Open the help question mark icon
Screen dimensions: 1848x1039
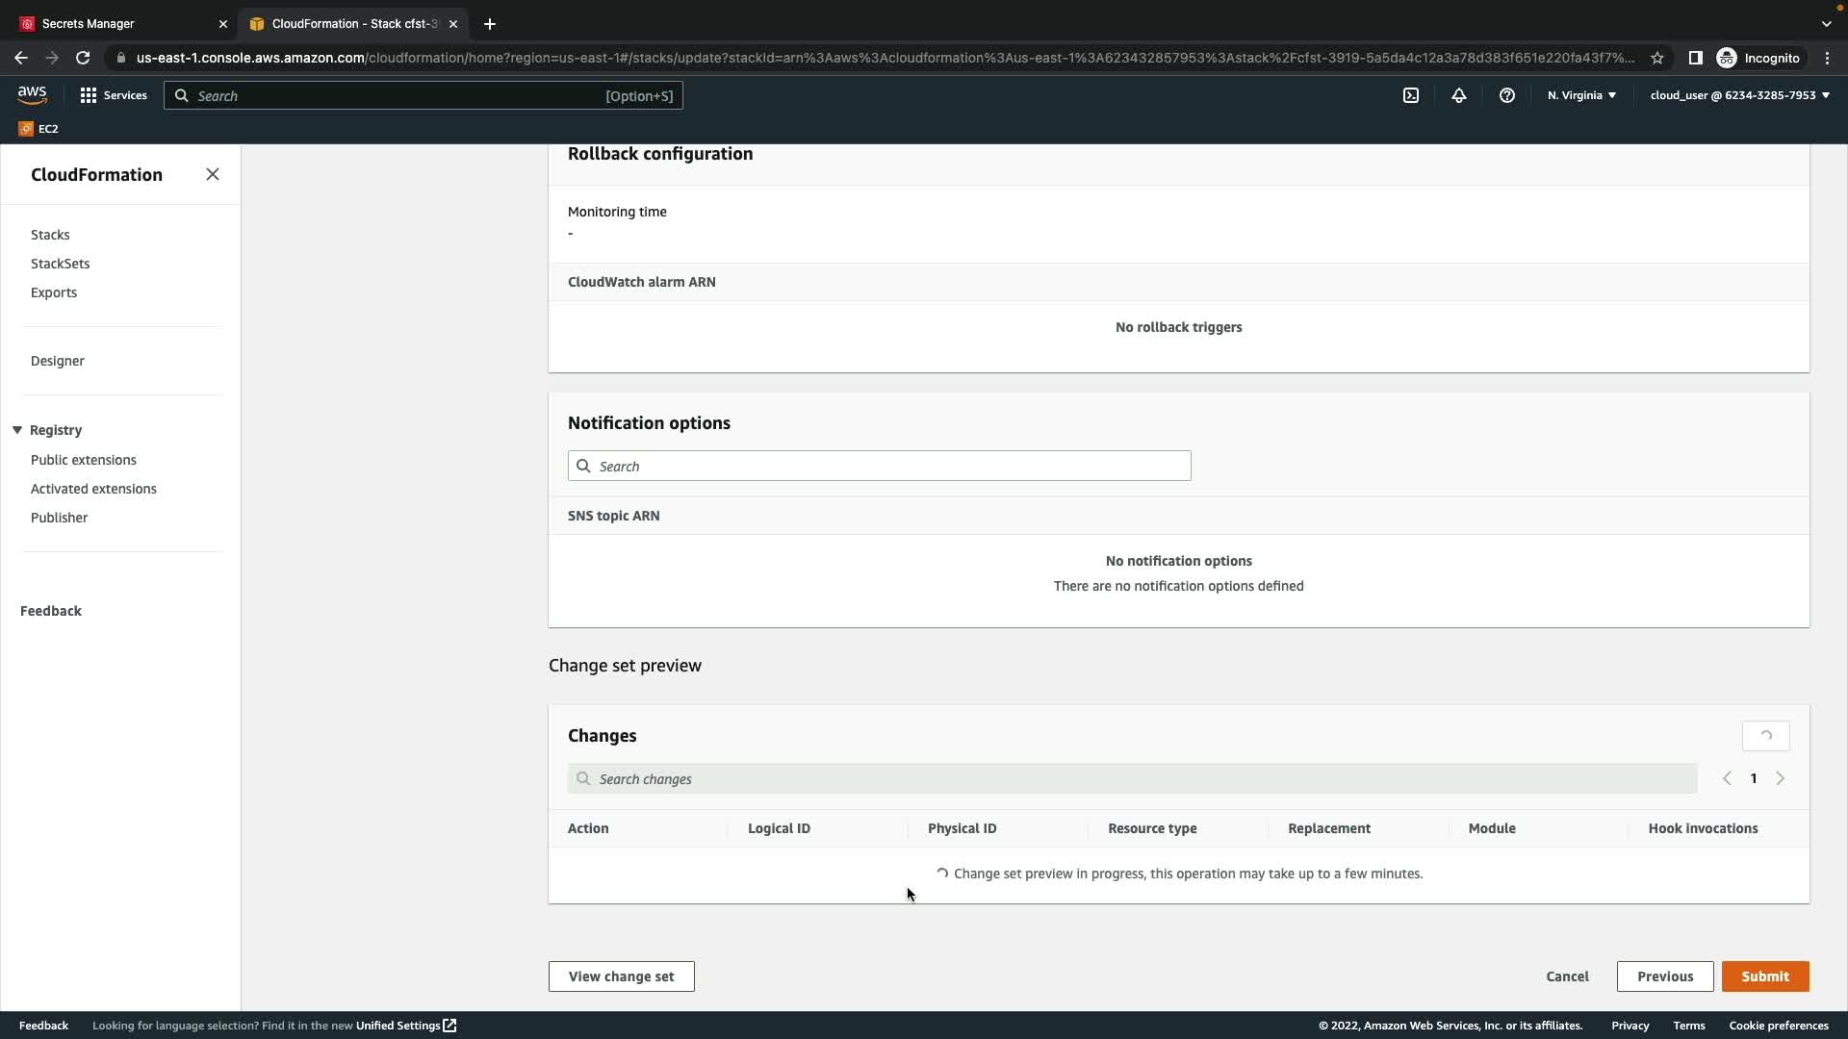[1507, 95]
